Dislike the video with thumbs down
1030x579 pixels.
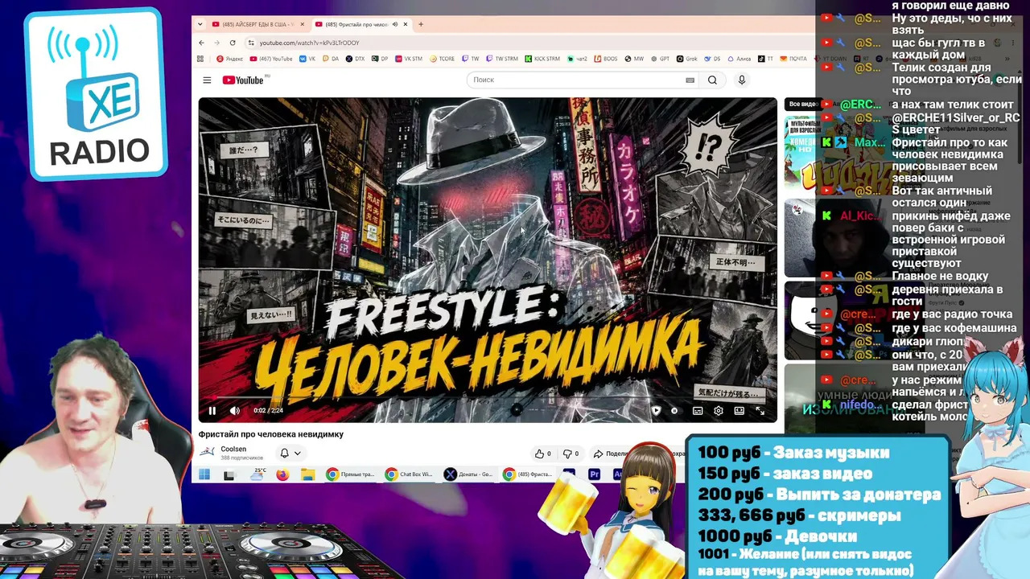[571, 454]
